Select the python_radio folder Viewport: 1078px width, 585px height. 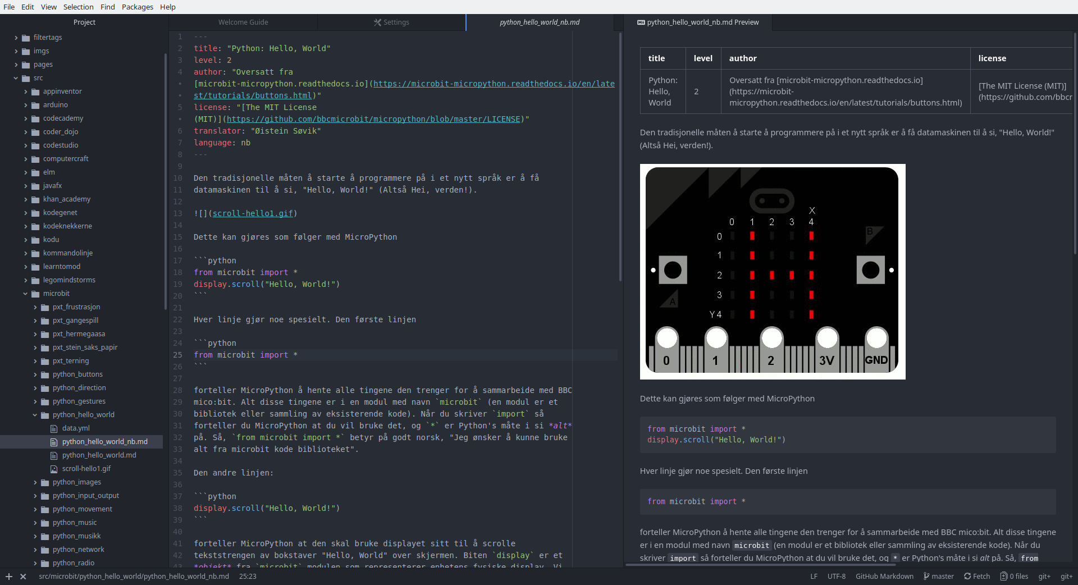tap(74, 563)
